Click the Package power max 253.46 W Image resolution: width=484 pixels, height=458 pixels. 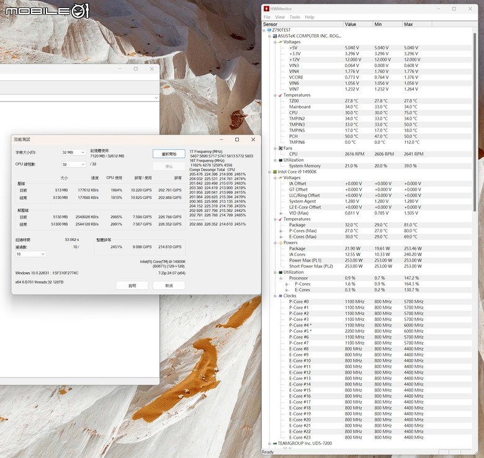[x=413, y=249]
